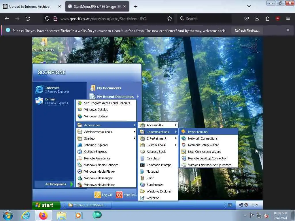The height and width of the screenshot is (221, 295).
Task: Click Windows Media Player in pictured menu
Action: 106,172
